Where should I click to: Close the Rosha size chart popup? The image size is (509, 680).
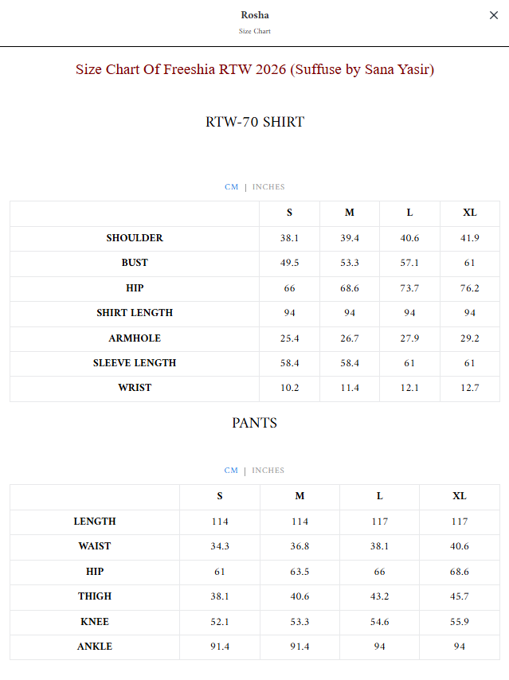coord(493,15)
